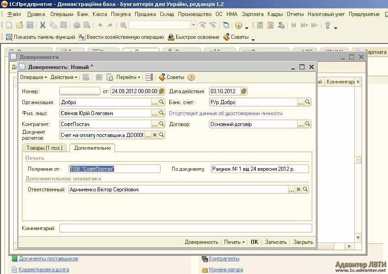Click the Комментарий input field
The width and height of the screenshot is (388, 274).
click(x=186, y=228)
